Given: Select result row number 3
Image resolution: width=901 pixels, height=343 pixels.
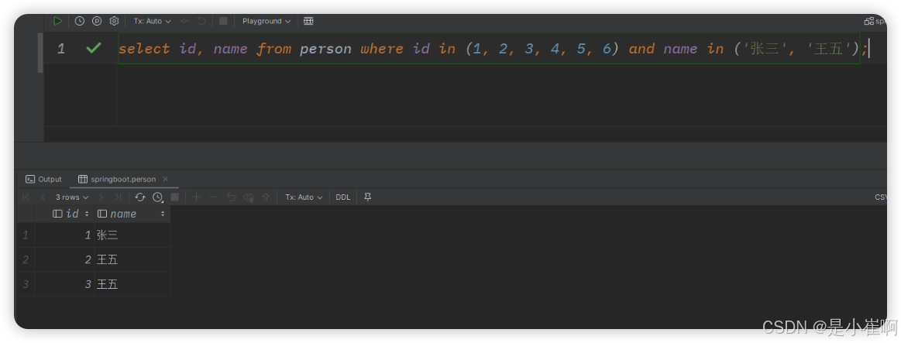Looking at the screenshot, I should [x=26, y=284].
